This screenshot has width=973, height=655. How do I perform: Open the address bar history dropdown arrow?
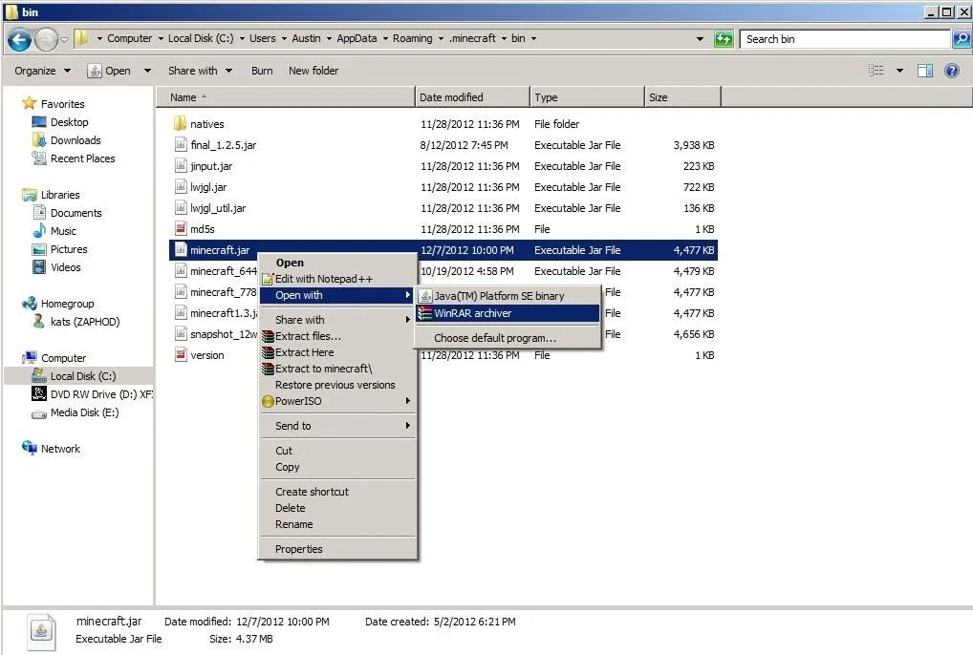pos(700,39)
